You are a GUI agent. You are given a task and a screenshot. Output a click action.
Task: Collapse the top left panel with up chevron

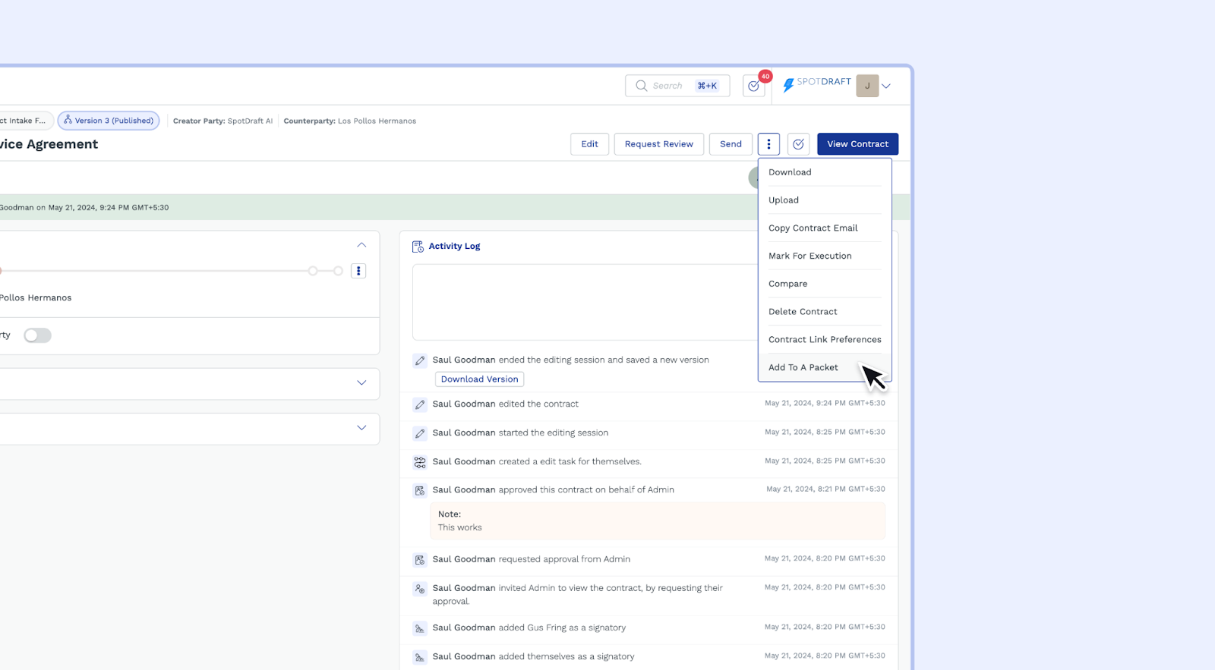click(x=361, y=245)
